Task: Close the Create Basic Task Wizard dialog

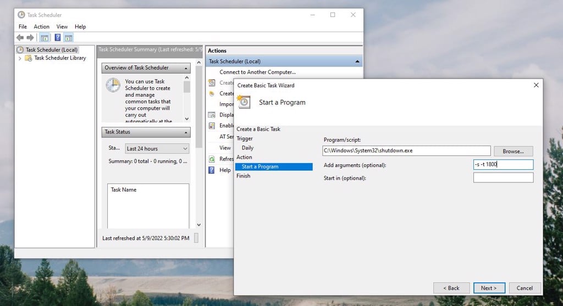Action: point(536,85)
